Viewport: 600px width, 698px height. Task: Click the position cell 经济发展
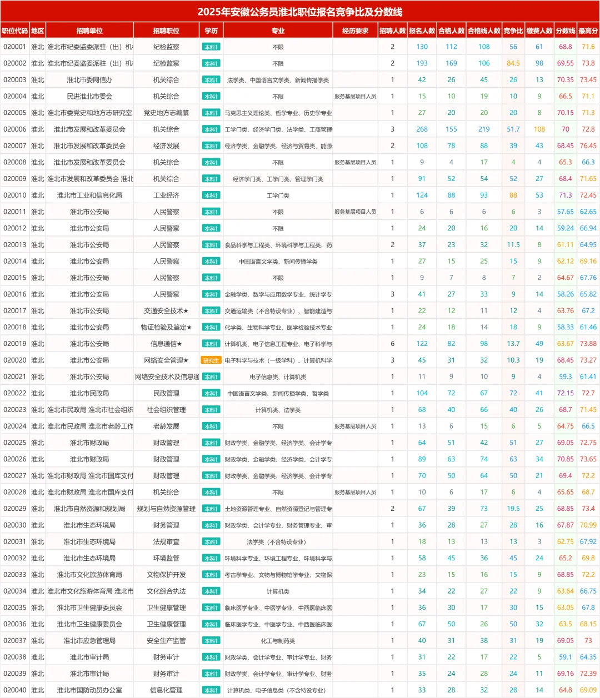[166, 146]
